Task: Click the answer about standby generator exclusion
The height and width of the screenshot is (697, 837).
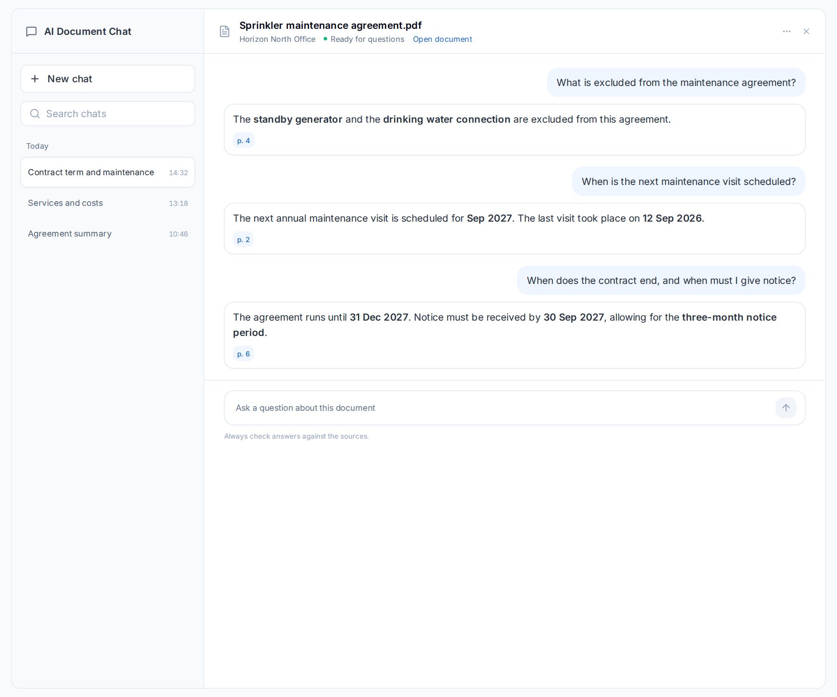Action: point(514,130)
